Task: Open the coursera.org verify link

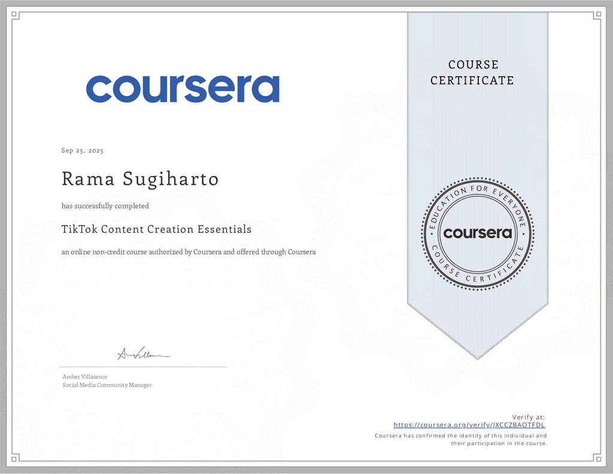Action: click(x=469, y=425)
